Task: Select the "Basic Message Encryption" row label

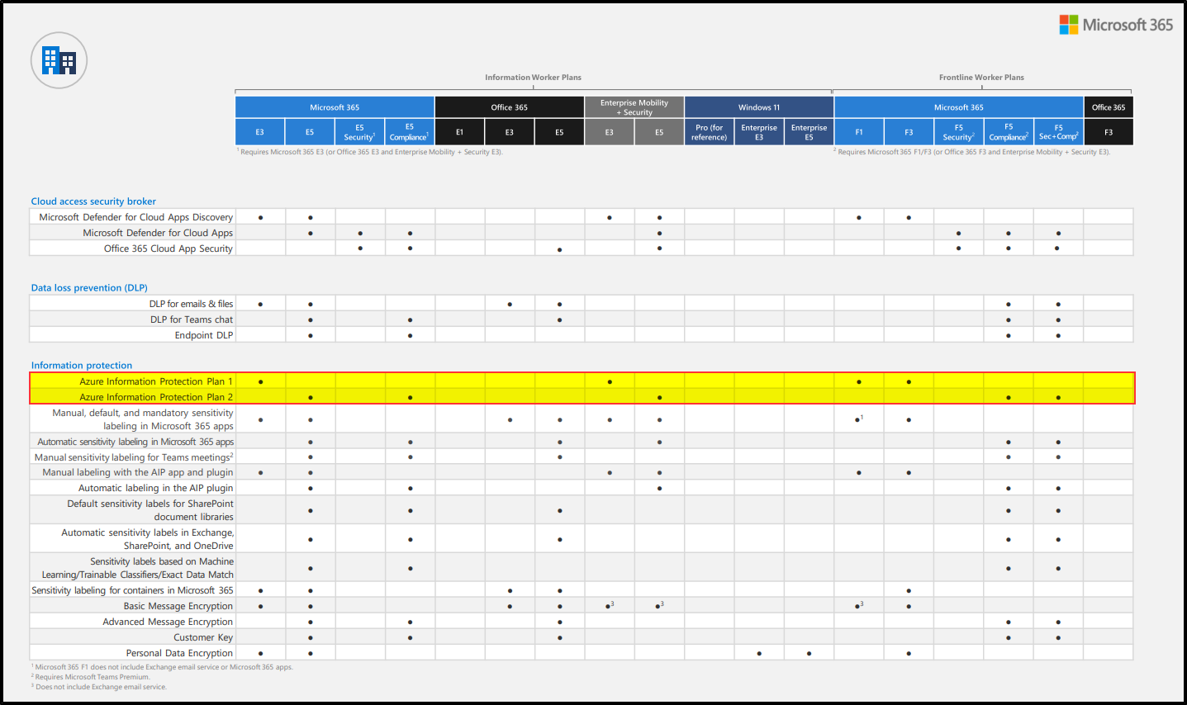Action: tap(178, 606)
